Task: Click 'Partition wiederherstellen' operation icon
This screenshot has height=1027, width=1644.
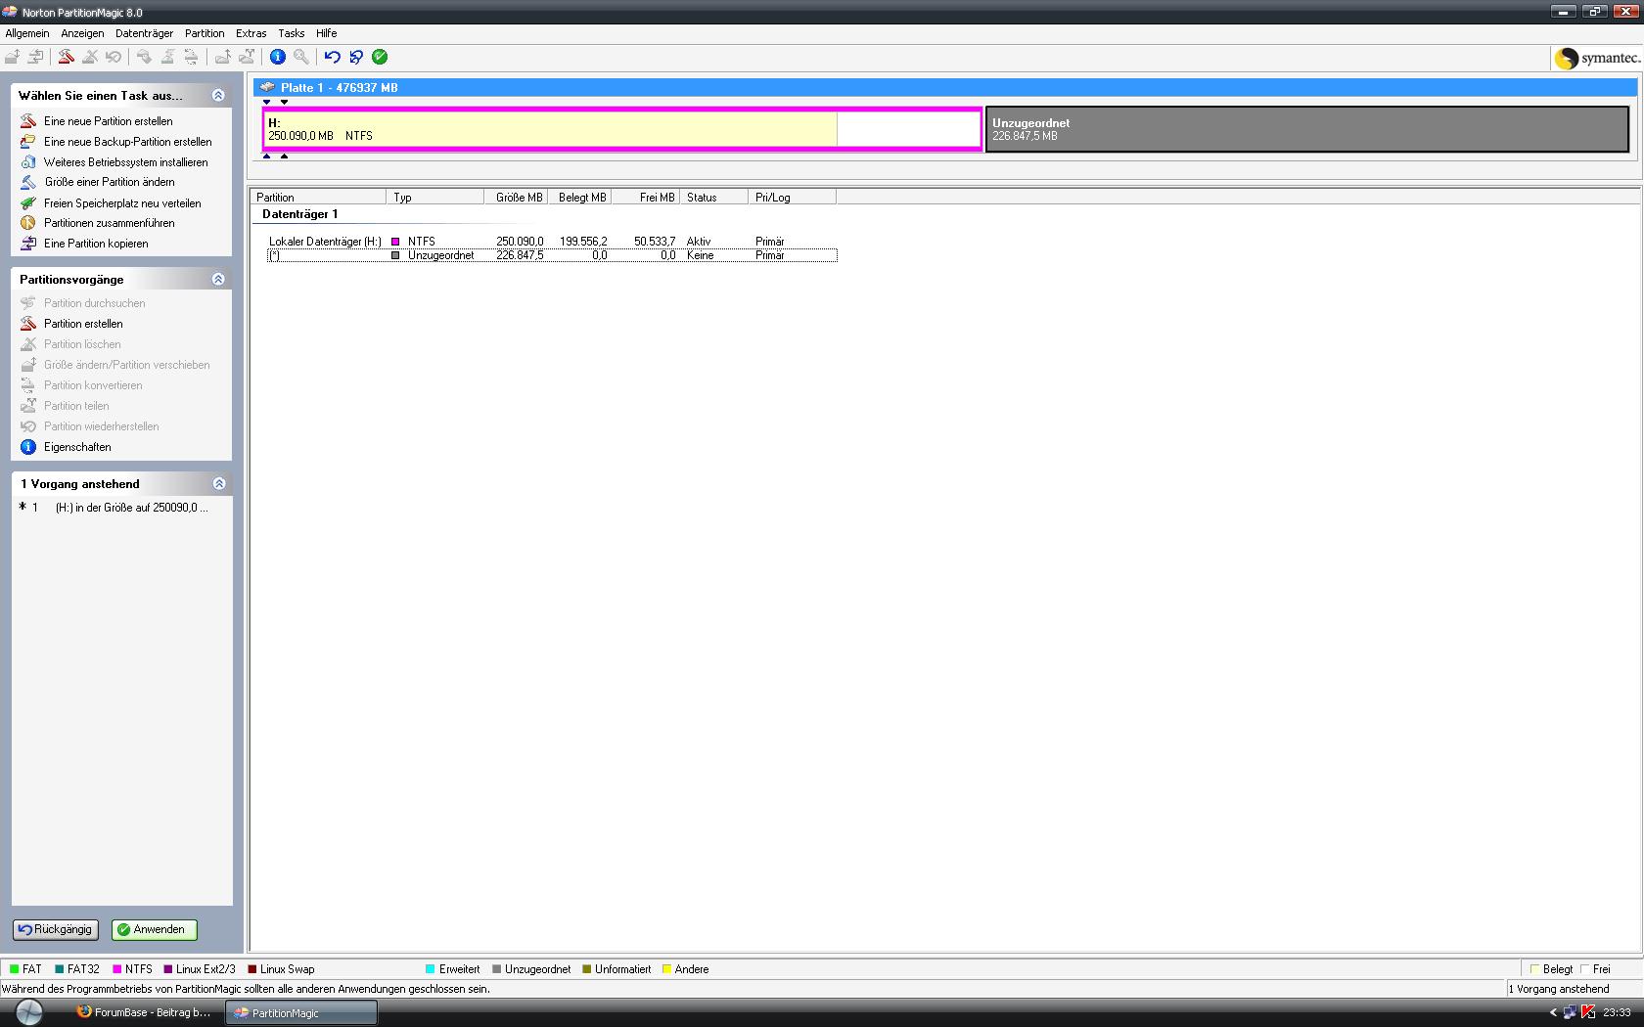Action: pos(28,426)
